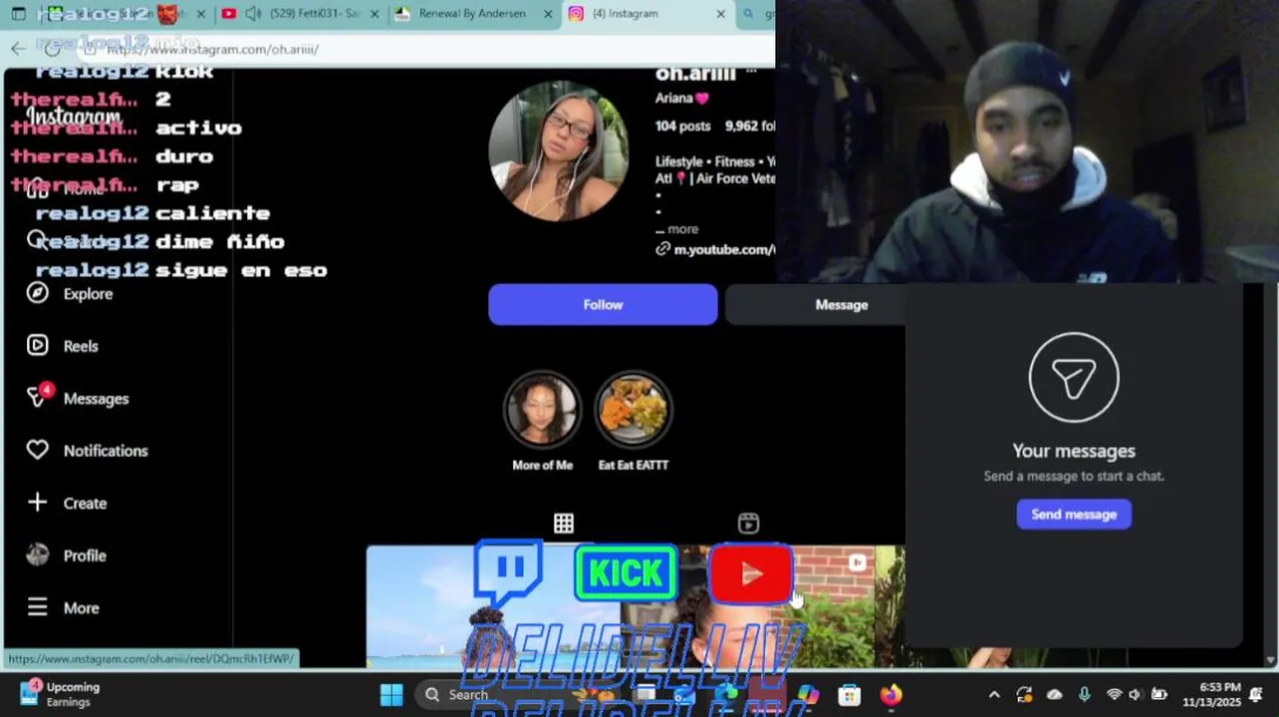Open the Windows Start menu
The height and width of the screenshot is (717, 1279).
click(391, 694)
